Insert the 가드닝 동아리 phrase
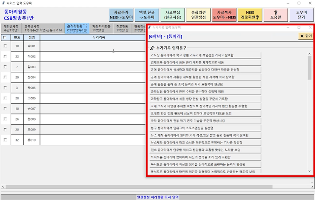Image resolution: width=315 pixels, height=200 pixels. tap(205, 55)
